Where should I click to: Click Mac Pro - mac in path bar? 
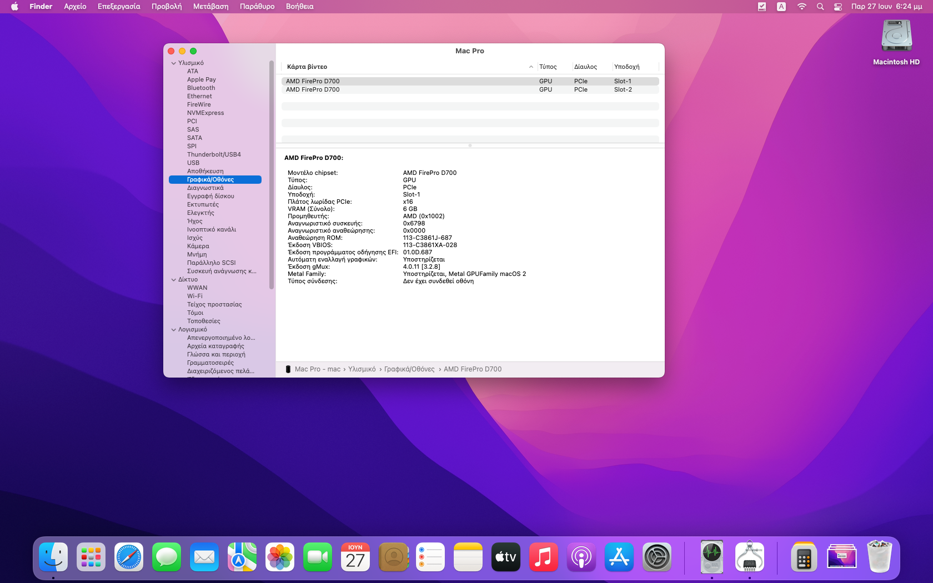(318, 369)
